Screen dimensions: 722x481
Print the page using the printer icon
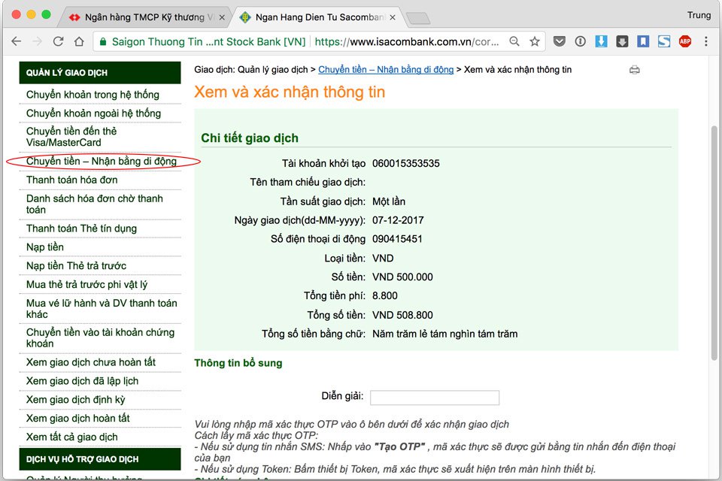pyautogui.click(x=635, y=70)
